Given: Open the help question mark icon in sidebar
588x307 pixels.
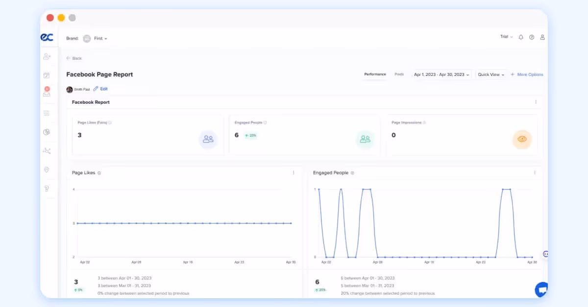Looking at the screenshot, I should (x=47, y=189).
